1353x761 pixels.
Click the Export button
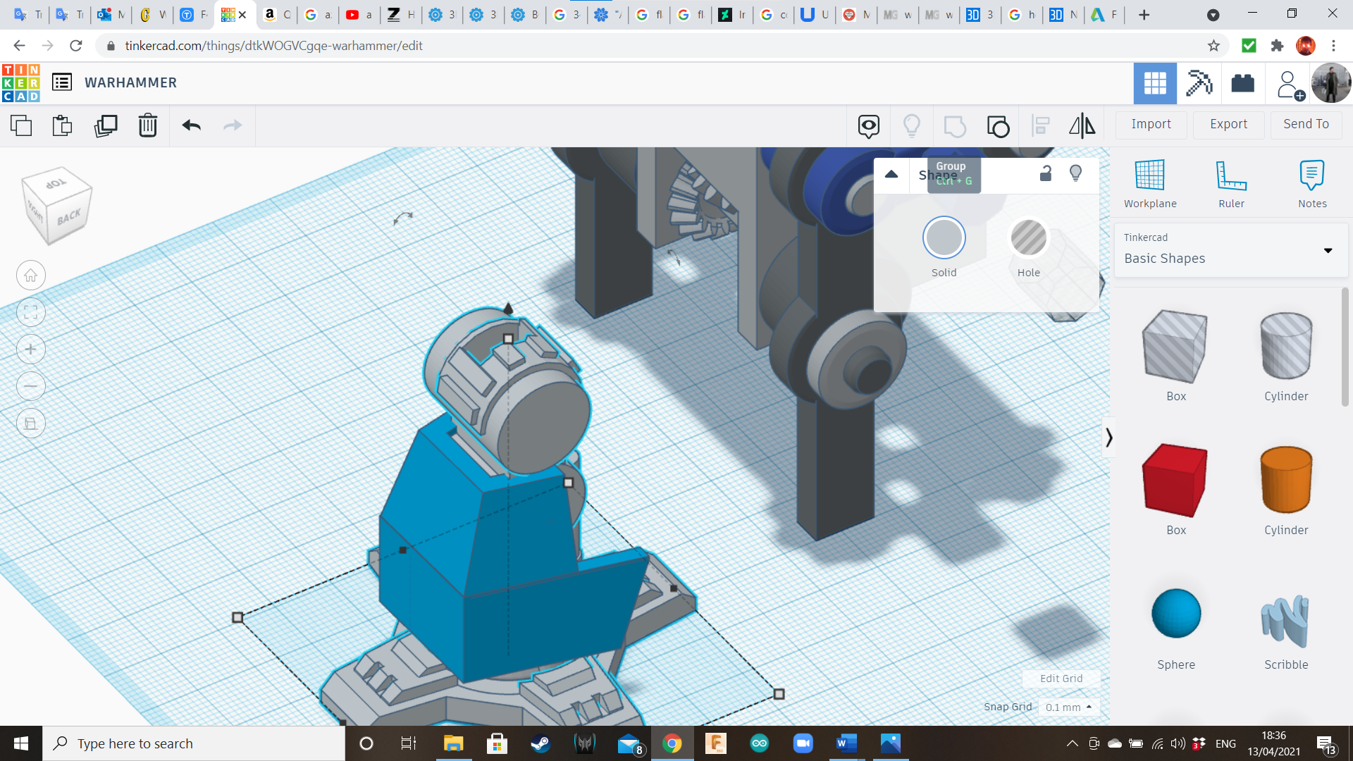(x=1228, y=124)
